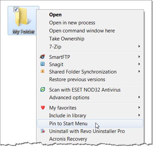Click the Snagit icon beside its entry

[43, 64]
